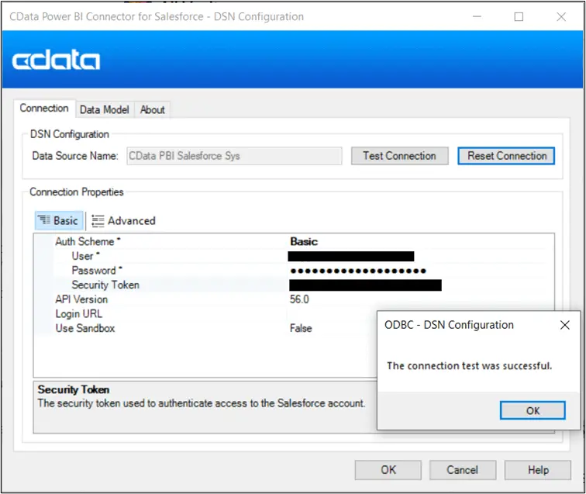Minimize the DSN Configuration window

477,16
